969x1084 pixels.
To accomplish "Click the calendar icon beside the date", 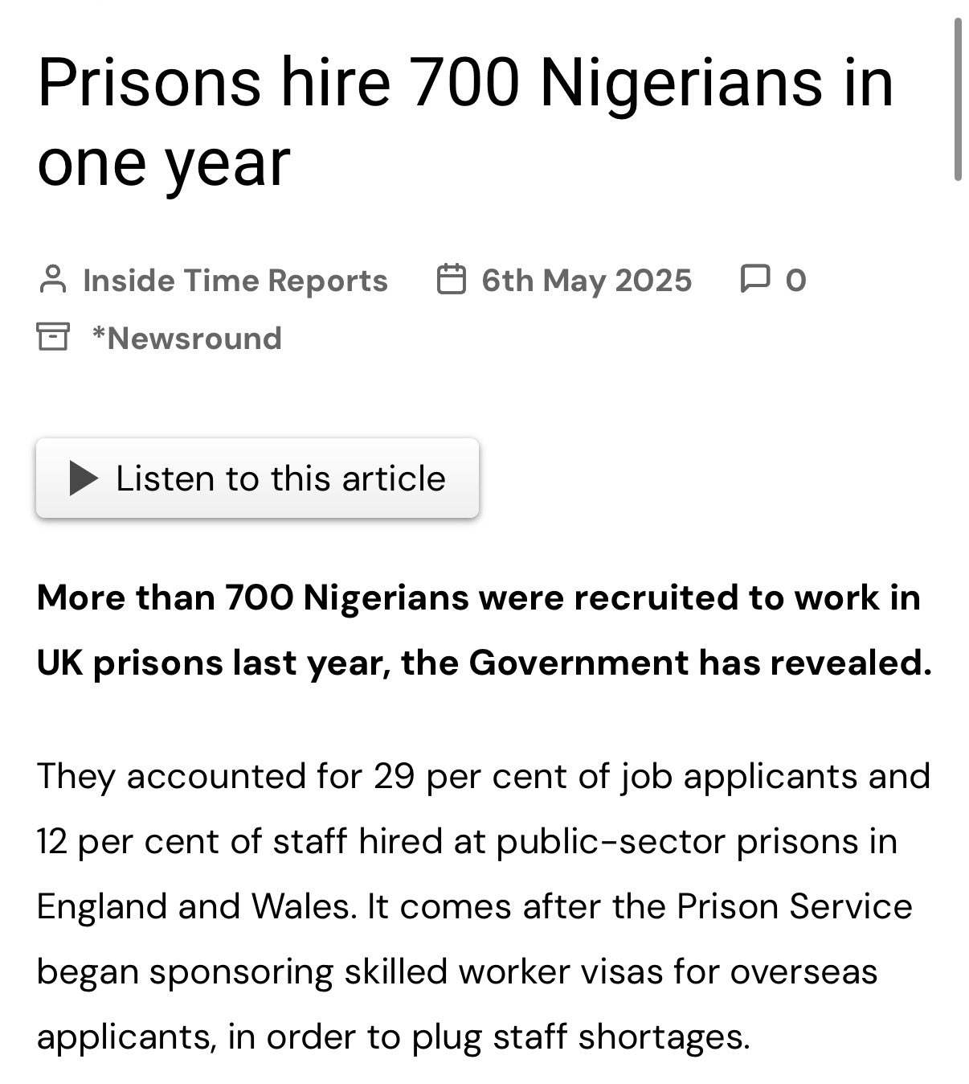I will [451, 280].
